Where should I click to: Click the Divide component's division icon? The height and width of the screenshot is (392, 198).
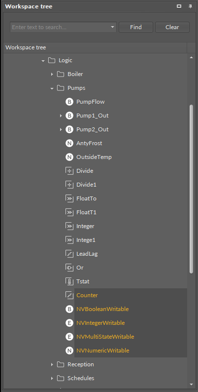[69, 171]
